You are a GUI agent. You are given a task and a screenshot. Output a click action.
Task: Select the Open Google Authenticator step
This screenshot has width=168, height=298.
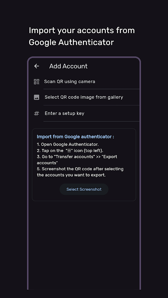coord(68,145)
